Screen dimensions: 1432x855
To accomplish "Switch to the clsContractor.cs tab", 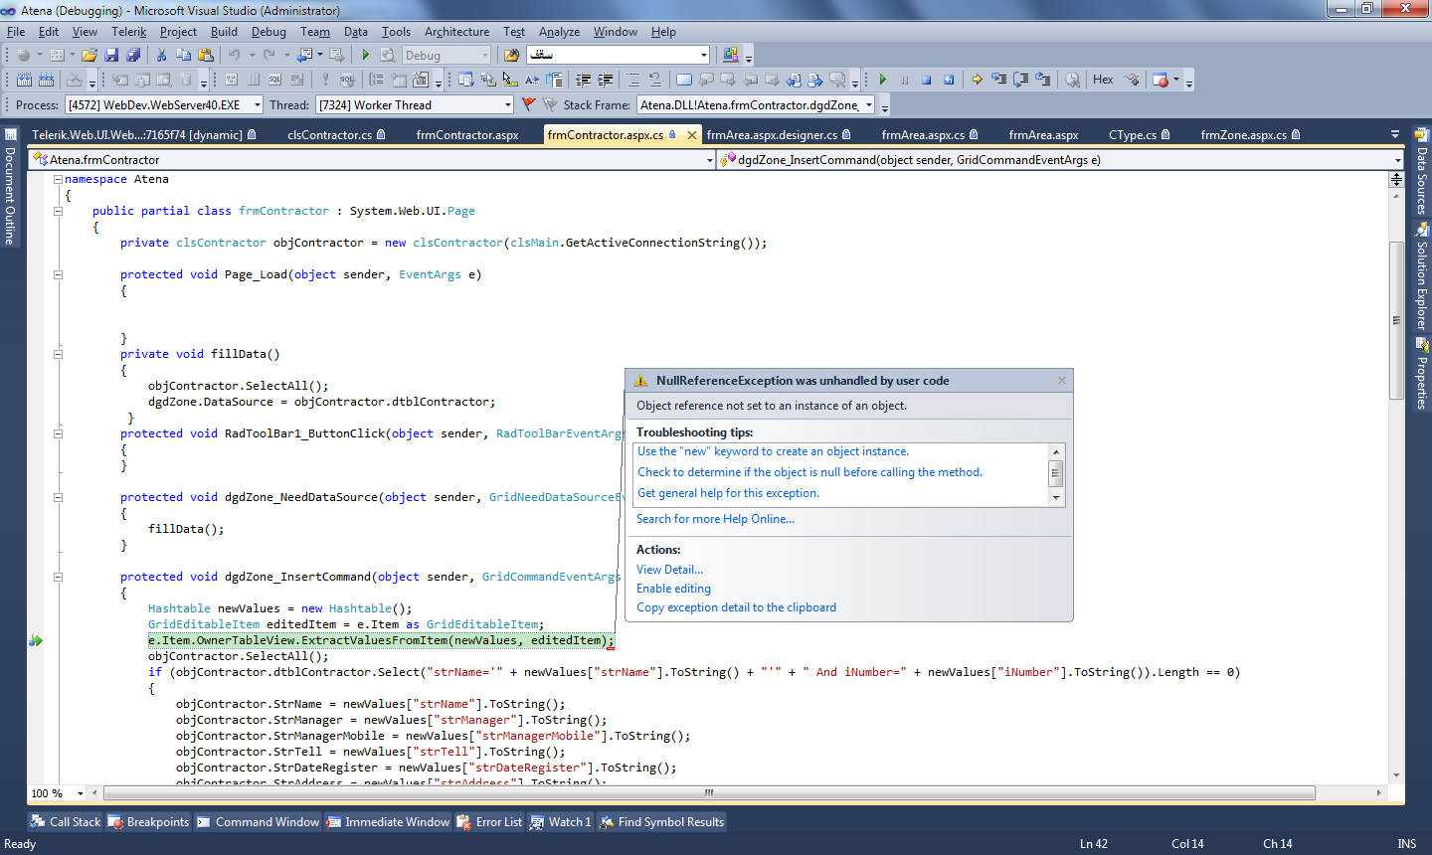I will [329, 135].
